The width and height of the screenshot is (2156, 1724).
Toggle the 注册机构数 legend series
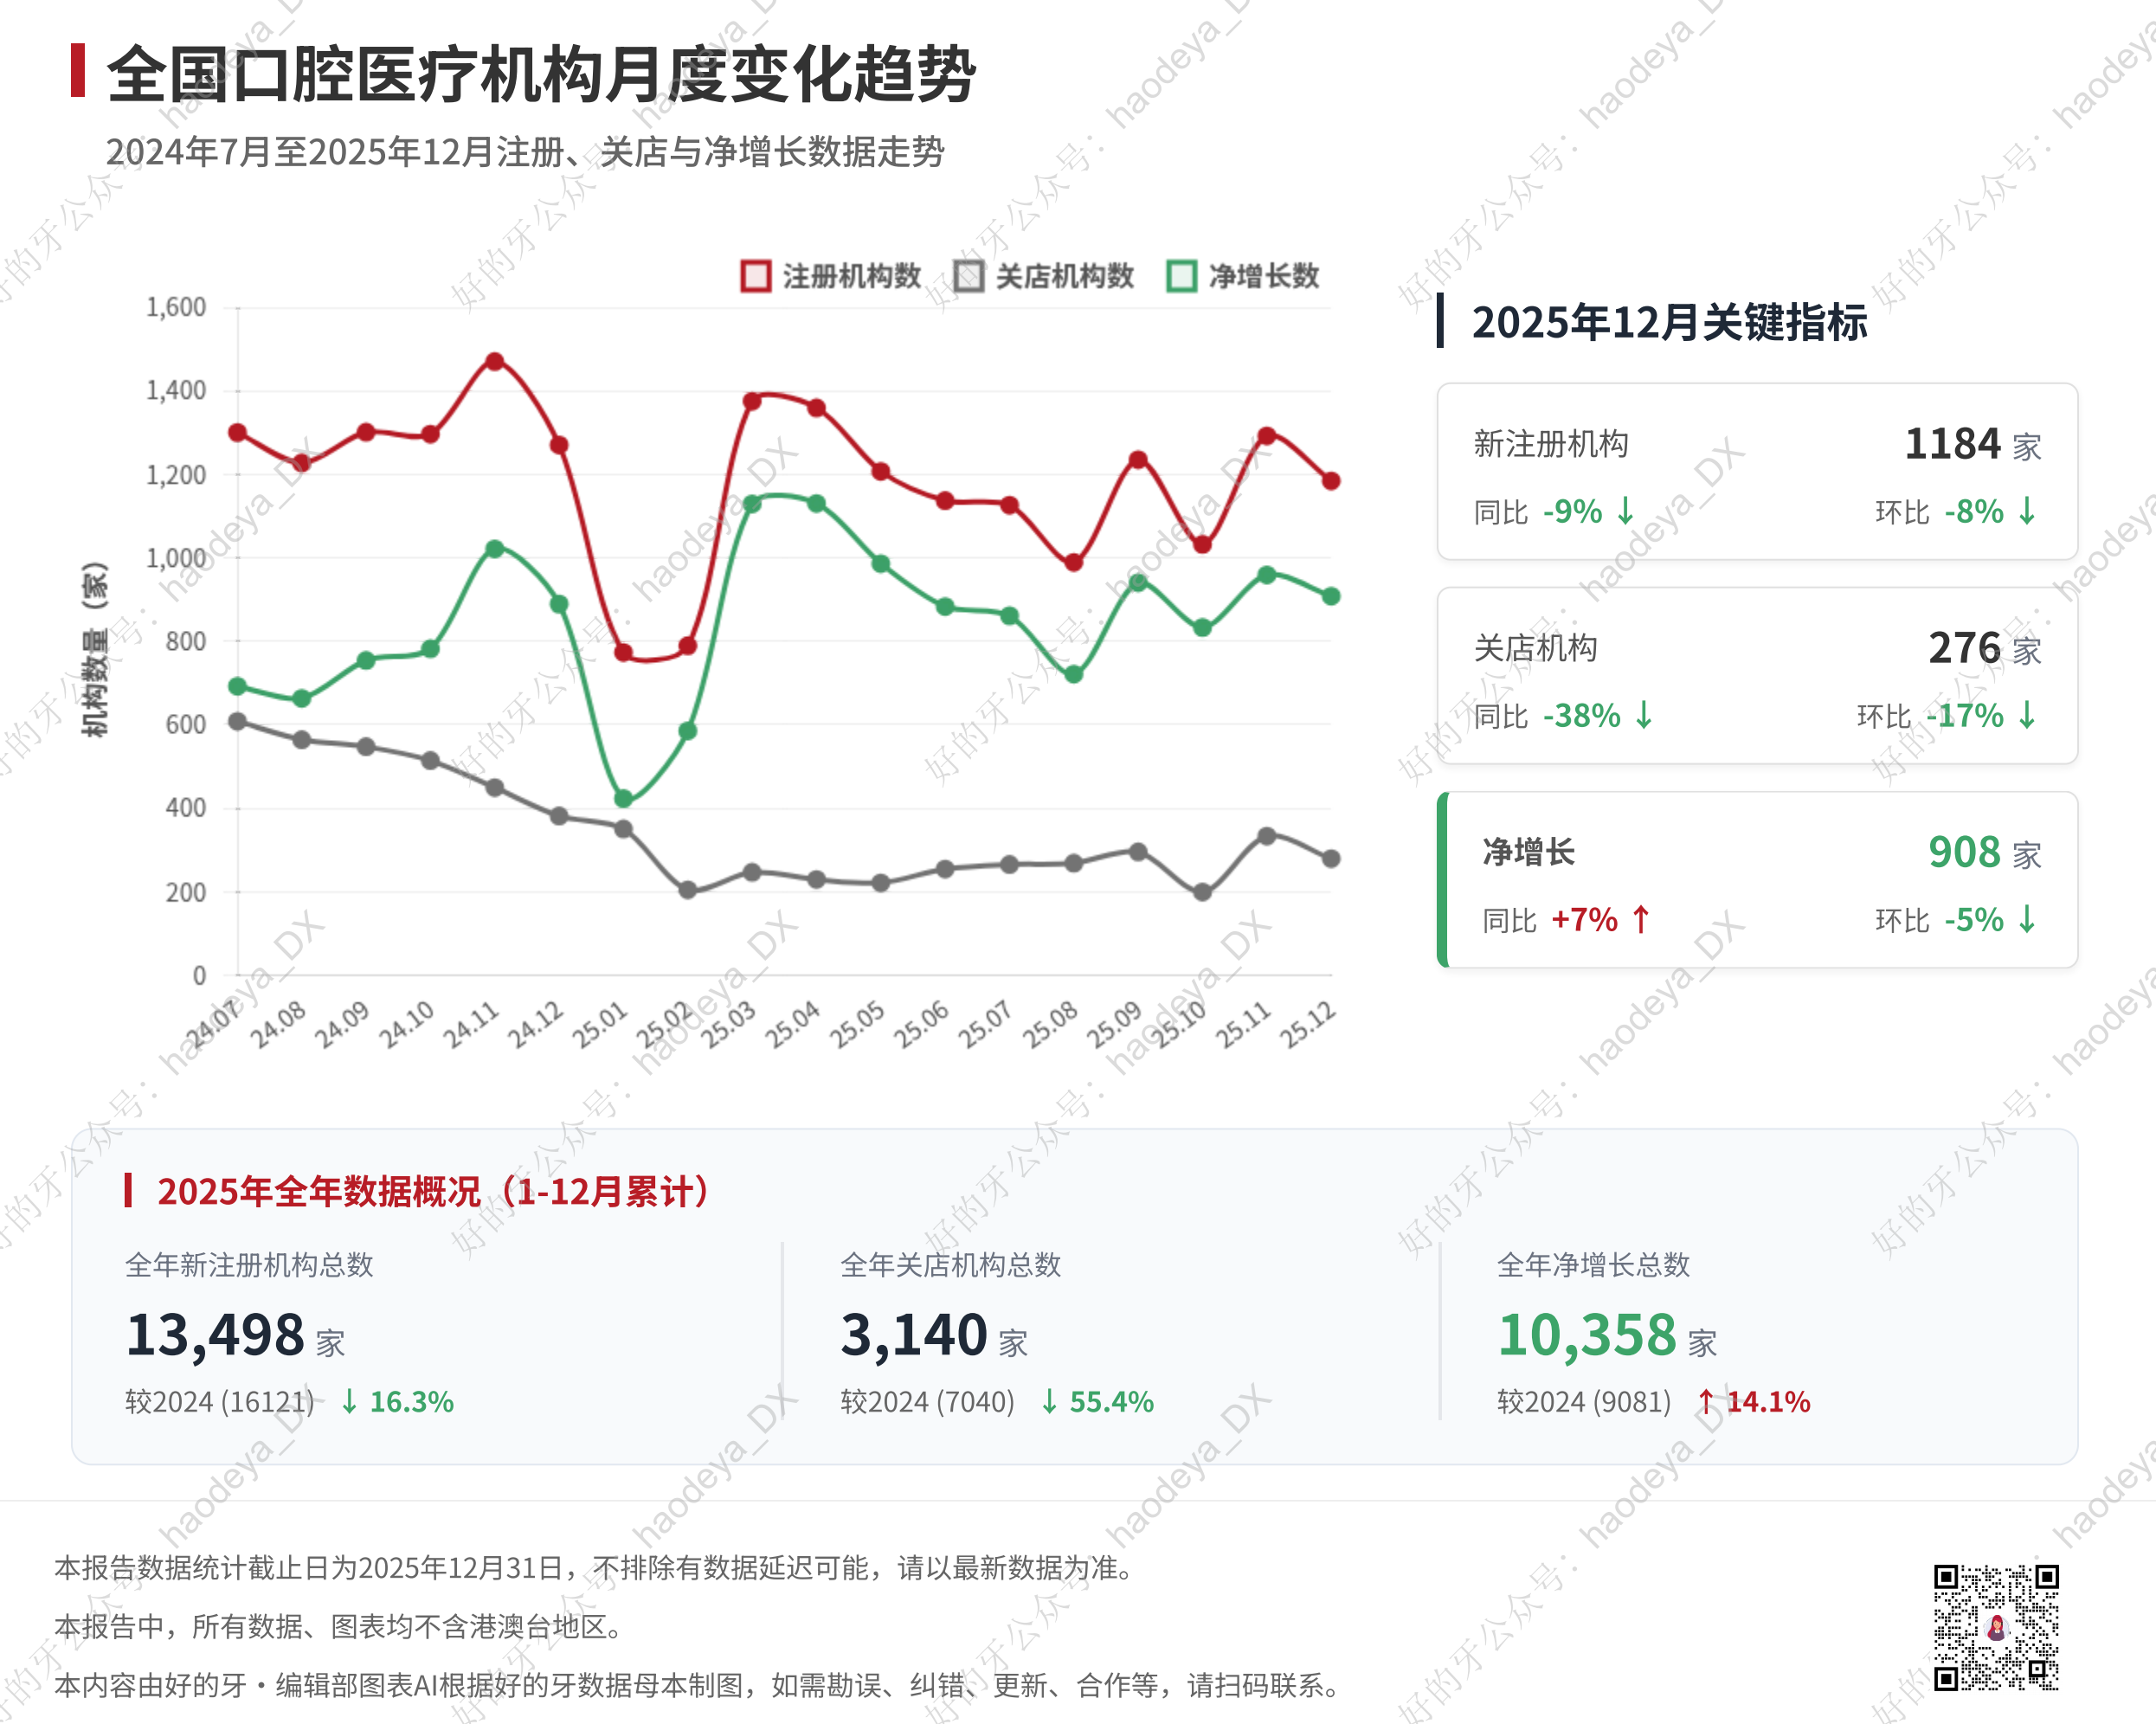tap(831, 276)
